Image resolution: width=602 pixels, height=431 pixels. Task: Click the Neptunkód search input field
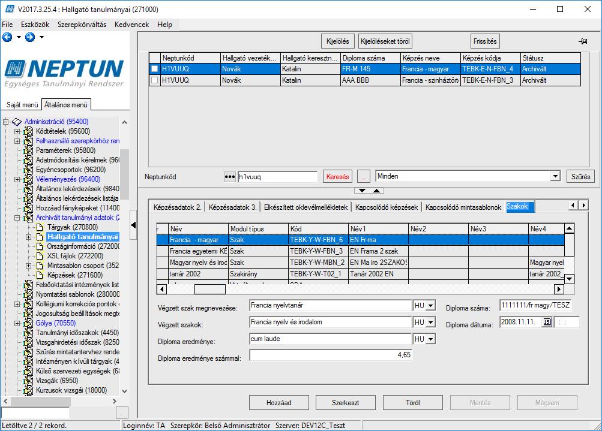[277, 177]
